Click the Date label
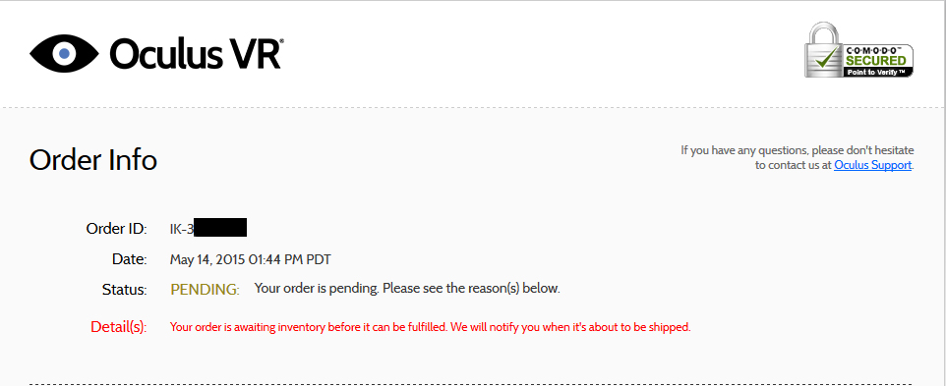946x386 pixels. (x=129, y=259)
